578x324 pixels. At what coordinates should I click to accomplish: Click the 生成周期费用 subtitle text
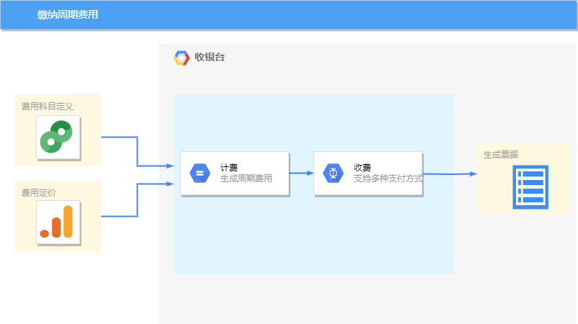pyautogui.click(x=246, y=179)
